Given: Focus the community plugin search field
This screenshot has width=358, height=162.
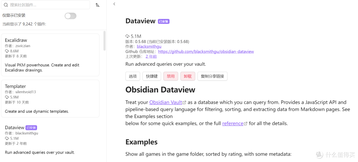Looking at the screenshot, I should click(x=45, y=5).
